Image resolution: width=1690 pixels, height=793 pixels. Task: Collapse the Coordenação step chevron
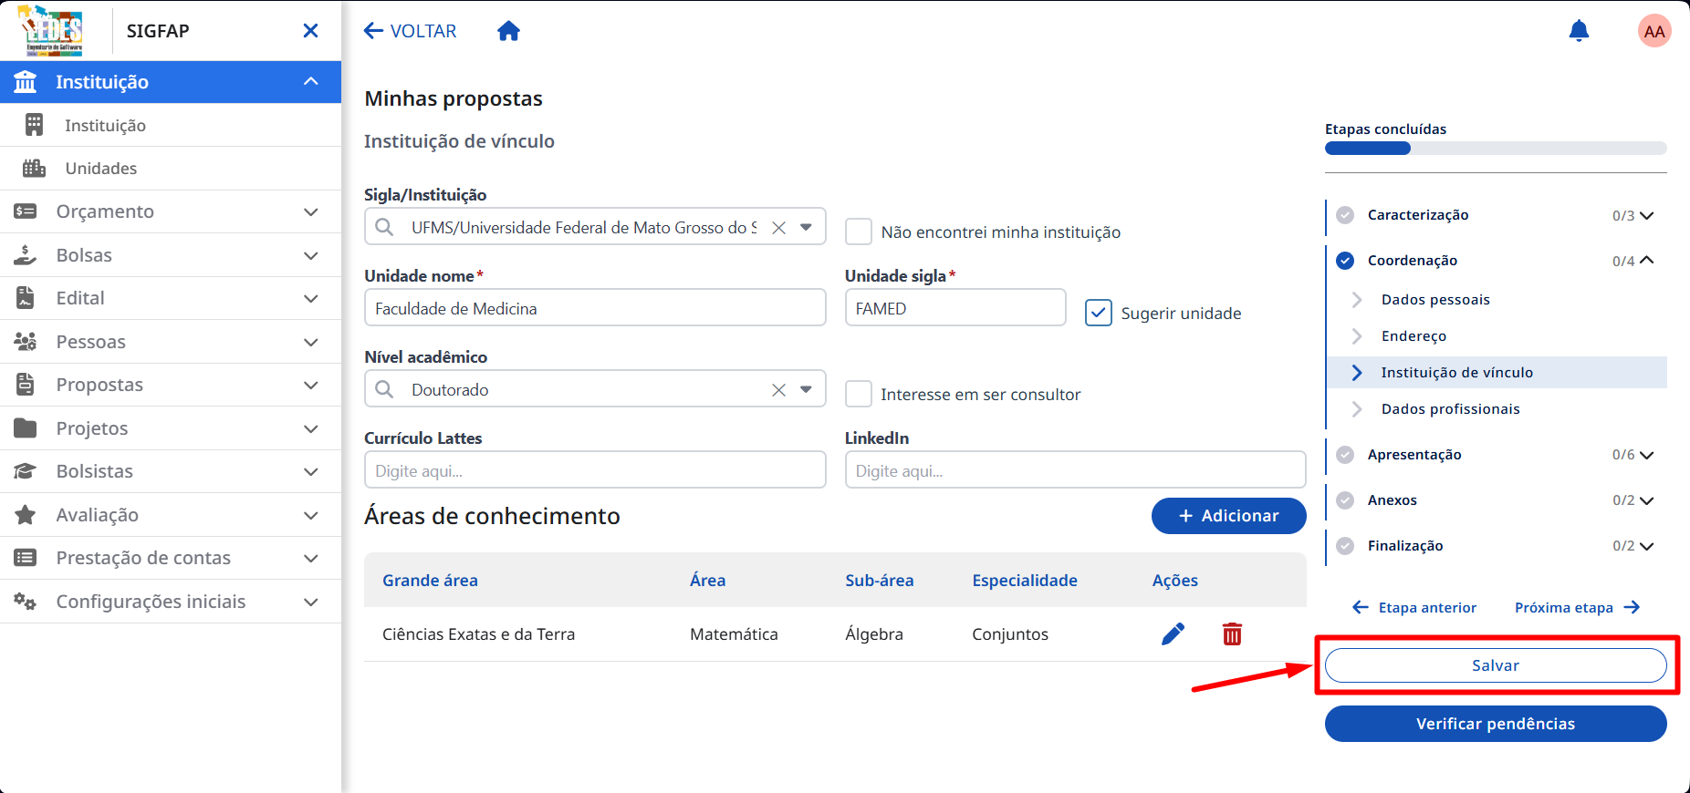point(1647,261)
